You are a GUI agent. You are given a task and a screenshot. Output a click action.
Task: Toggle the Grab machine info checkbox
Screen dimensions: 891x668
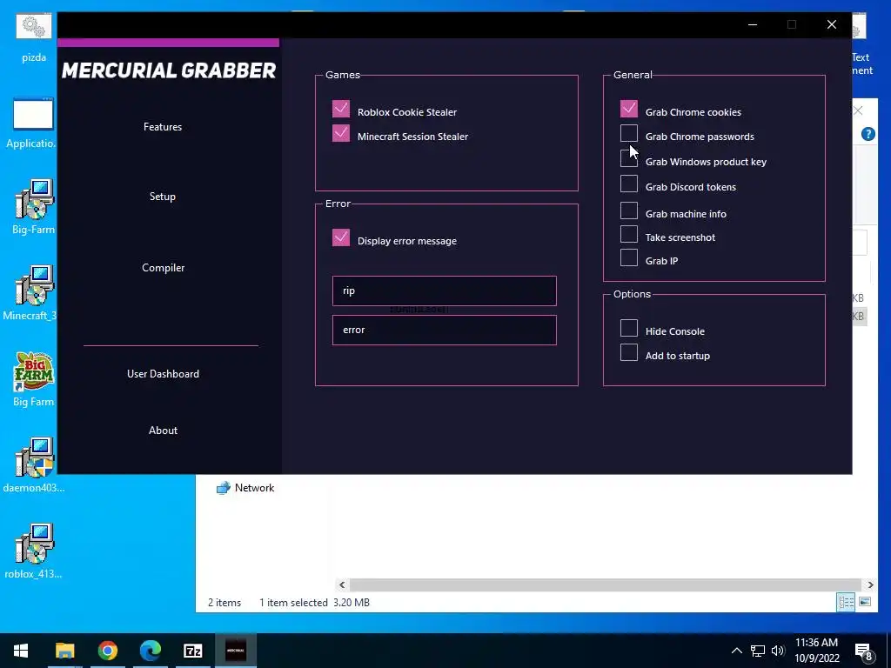[x=629, y=210]
